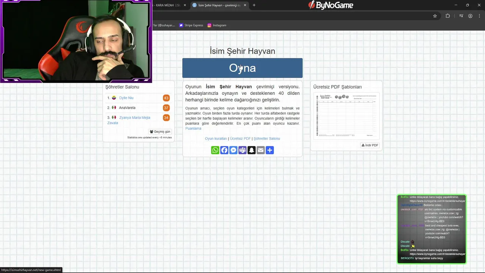Viewport: 485px width, 273px height.
Task: Share via the Facebook icon
Action: 224,150
